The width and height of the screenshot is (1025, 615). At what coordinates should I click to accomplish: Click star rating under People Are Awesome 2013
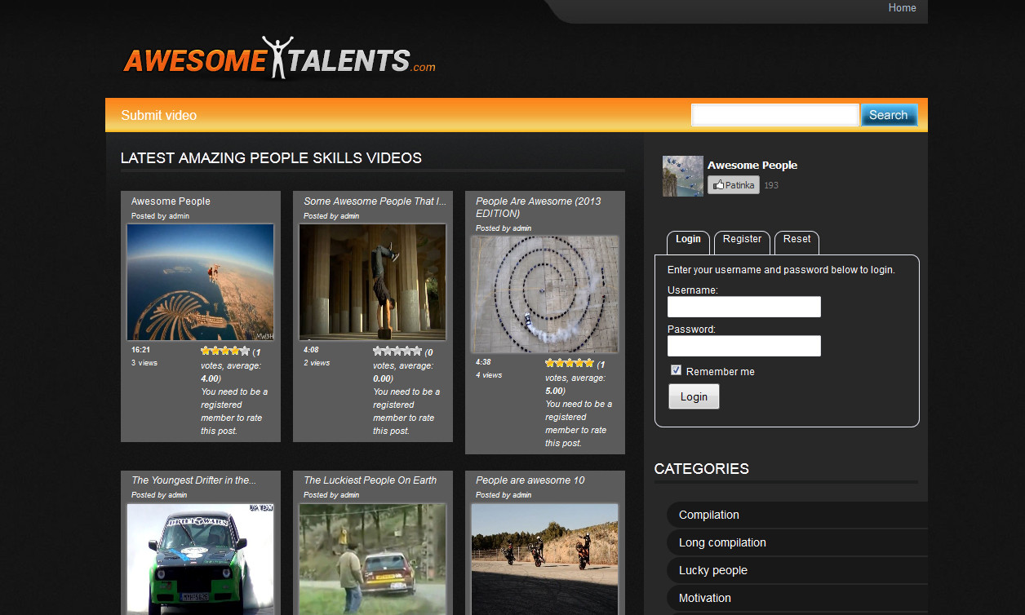point(570,363)
